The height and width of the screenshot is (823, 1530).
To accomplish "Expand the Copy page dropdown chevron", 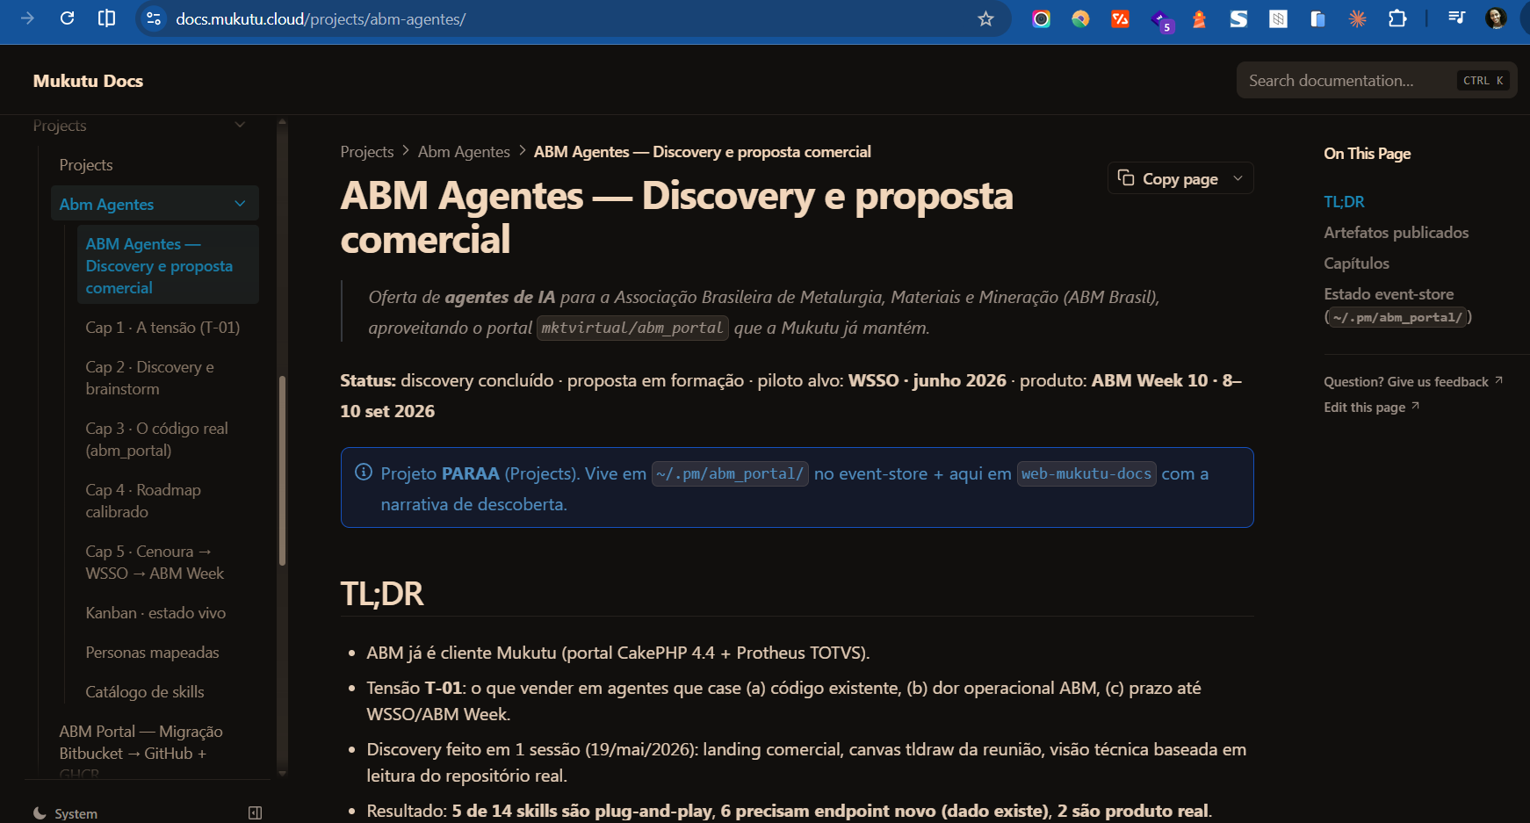I will coord(1238,178).
